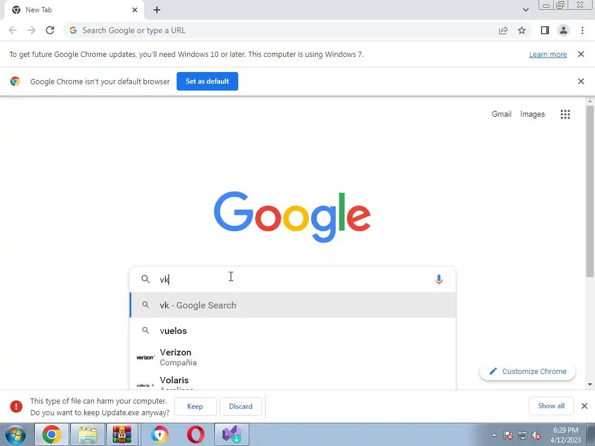Image resolution: width=595 pixels, height=446 pixels.
Task: Click the page vertical scrollbar thumb
Action: 590,190
